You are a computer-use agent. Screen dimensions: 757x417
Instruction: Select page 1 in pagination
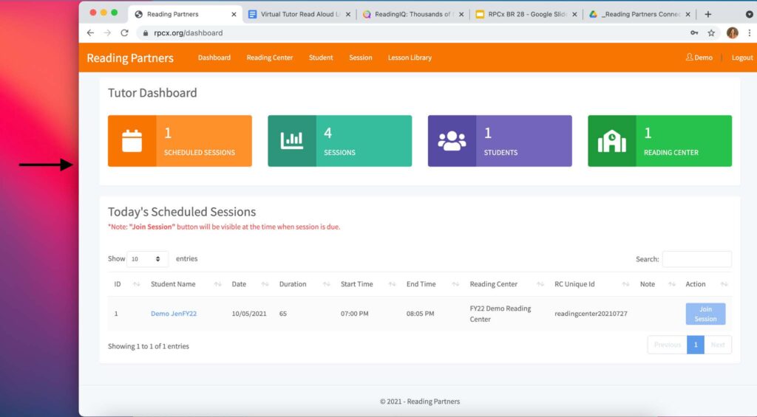click(696, 345)
